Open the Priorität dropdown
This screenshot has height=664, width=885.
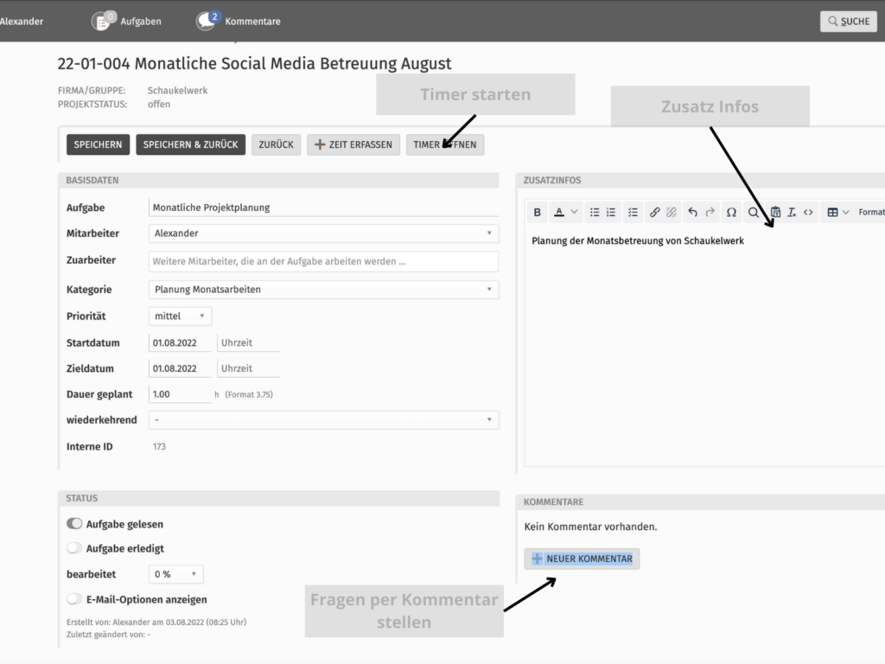pos(180,316)
